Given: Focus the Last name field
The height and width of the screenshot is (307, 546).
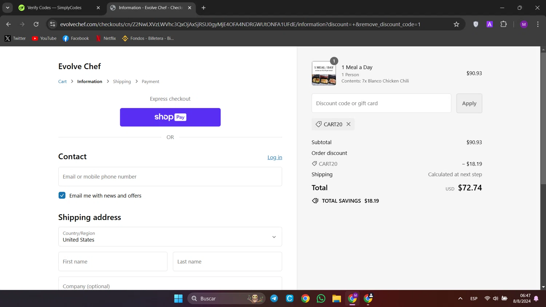Looking at the screenshot, I should [x=227, y=262].
